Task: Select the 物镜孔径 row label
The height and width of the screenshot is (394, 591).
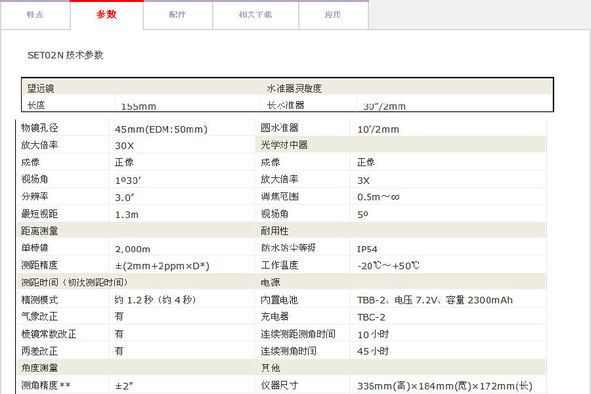Action: pos(39,128)
